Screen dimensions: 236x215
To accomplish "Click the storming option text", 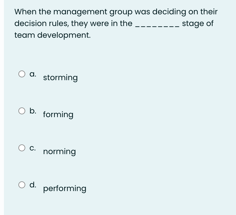I will coord(60,77).
